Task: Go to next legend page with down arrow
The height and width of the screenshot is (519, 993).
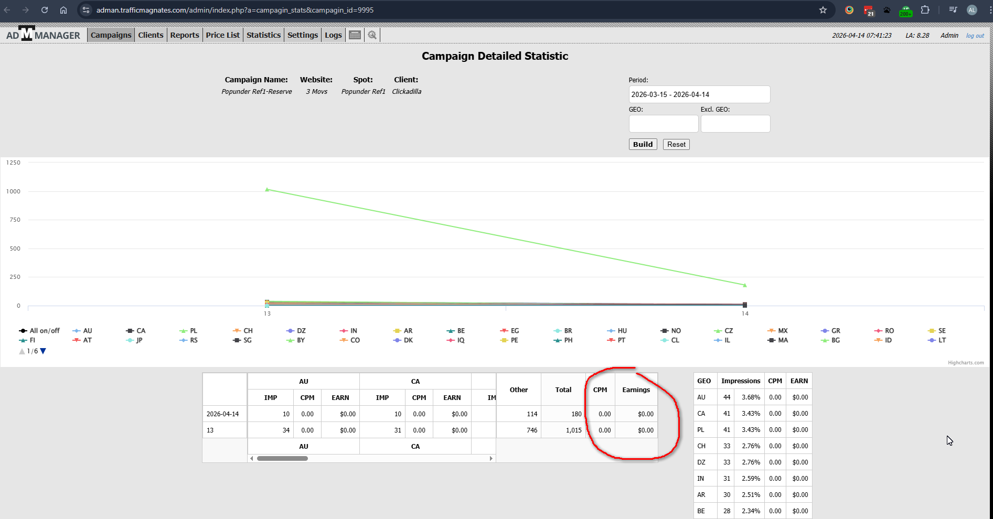Action: 44,351
